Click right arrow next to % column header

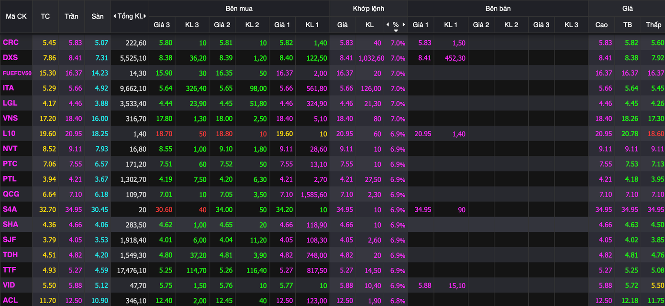coord(404,24)
